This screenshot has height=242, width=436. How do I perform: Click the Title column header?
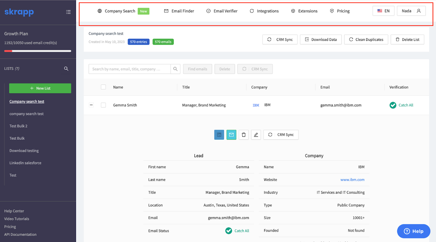(x=186, y=87)
